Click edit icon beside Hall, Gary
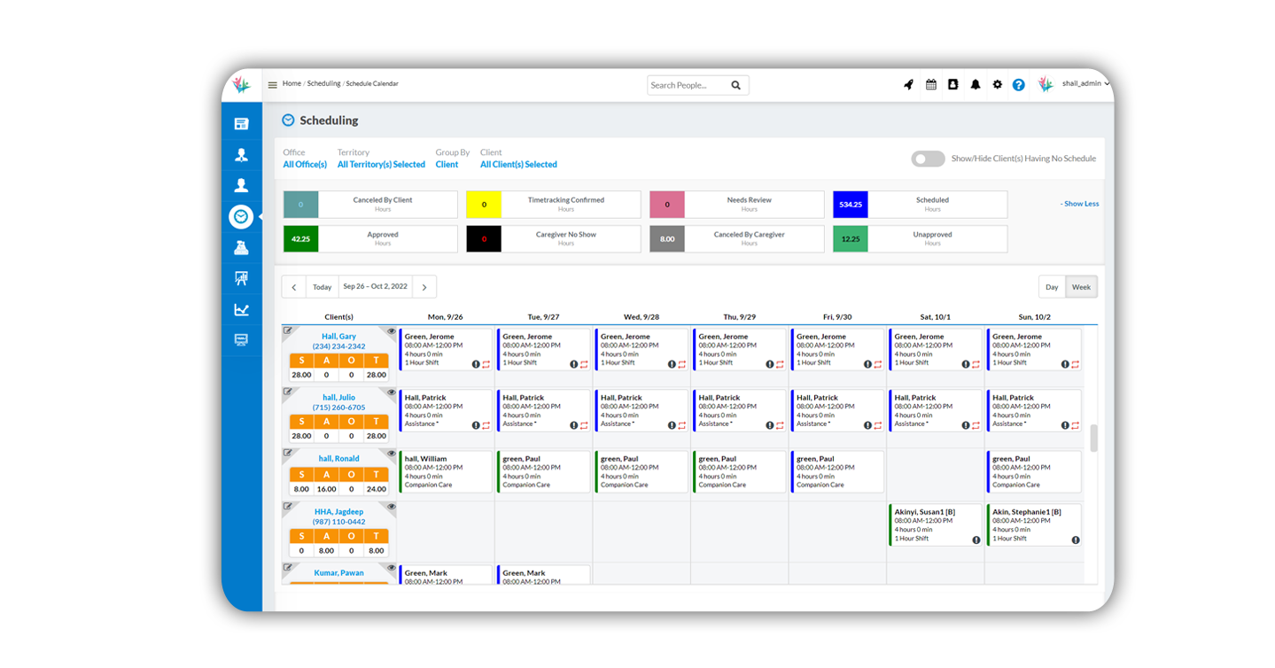Viewport: 1275px width, 668px height. tap(288, 330)
